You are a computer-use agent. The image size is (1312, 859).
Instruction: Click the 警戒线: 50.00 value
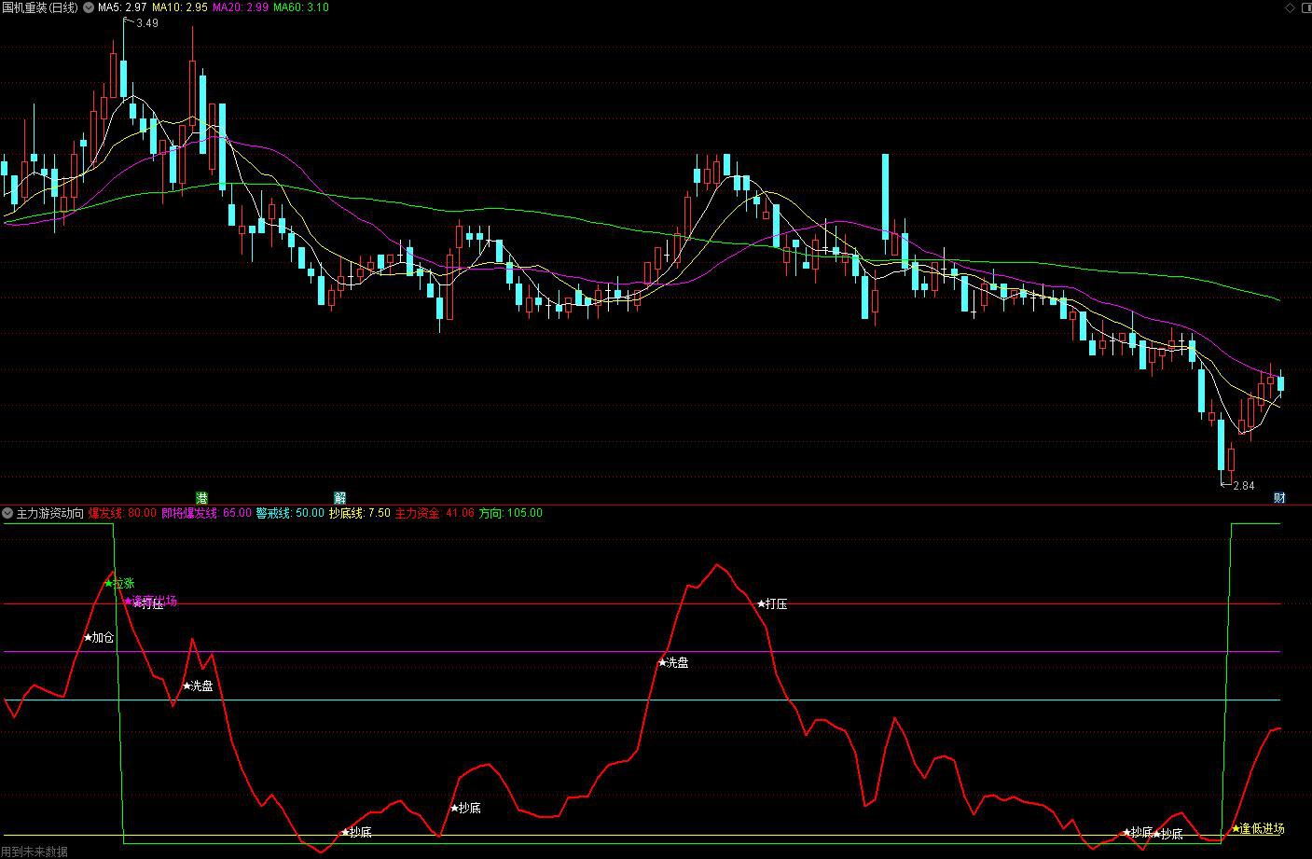290,513
